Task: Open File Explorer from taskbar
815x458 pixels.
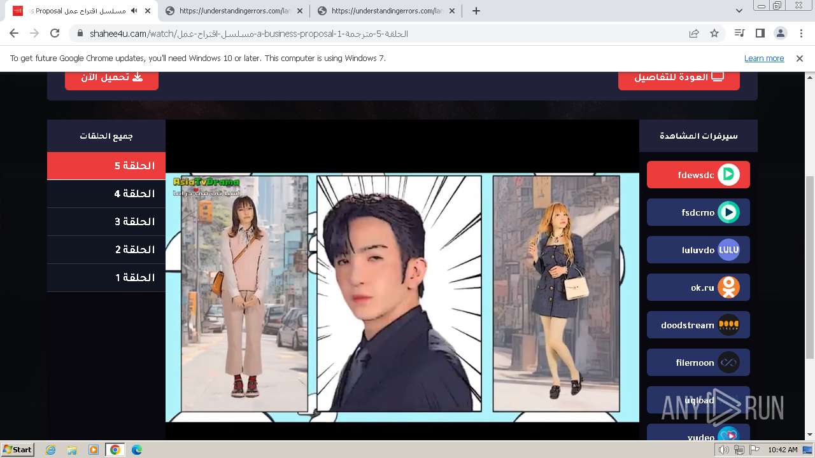Action: point(72,450)
